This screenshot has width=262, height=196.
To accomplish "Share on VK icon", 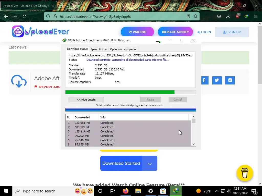I will coord(230,80).
